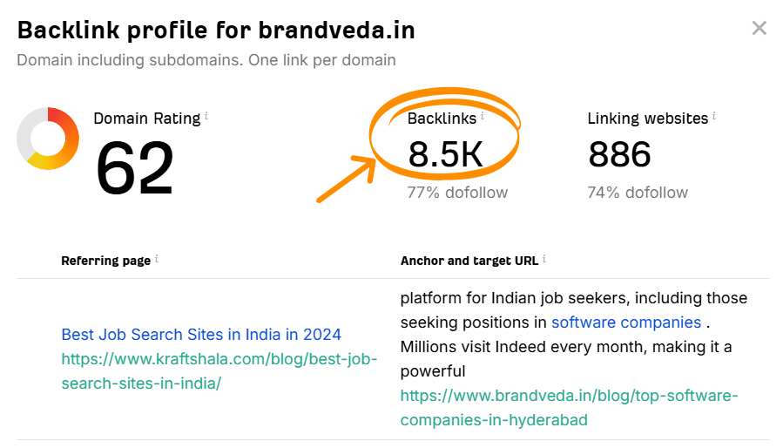Click the 'Backlink profile for brandveda.in' heading
Viewport: 783px width, 448px height.
point(216,31)
